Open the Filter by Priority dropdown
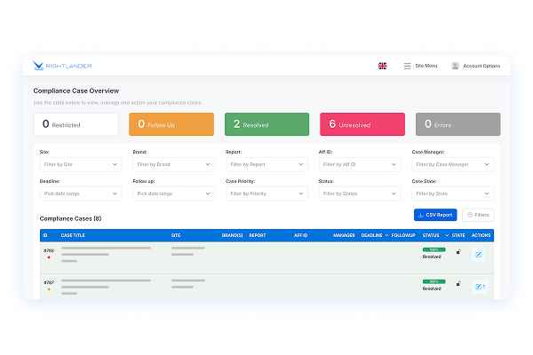Screen dimensions: 533x355 pos(266,193)
